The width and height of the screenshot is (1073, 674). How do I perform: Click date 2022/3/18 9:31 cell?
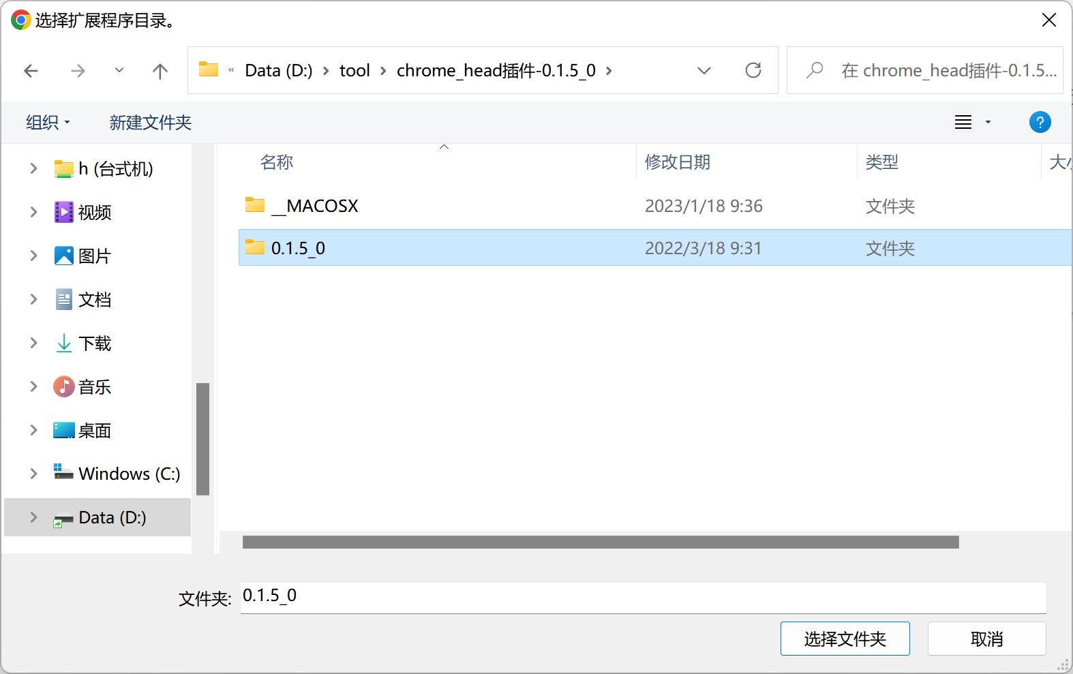tap(703, 248)
